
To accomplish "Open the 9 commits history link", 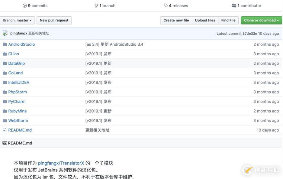I will click(35, 6).
